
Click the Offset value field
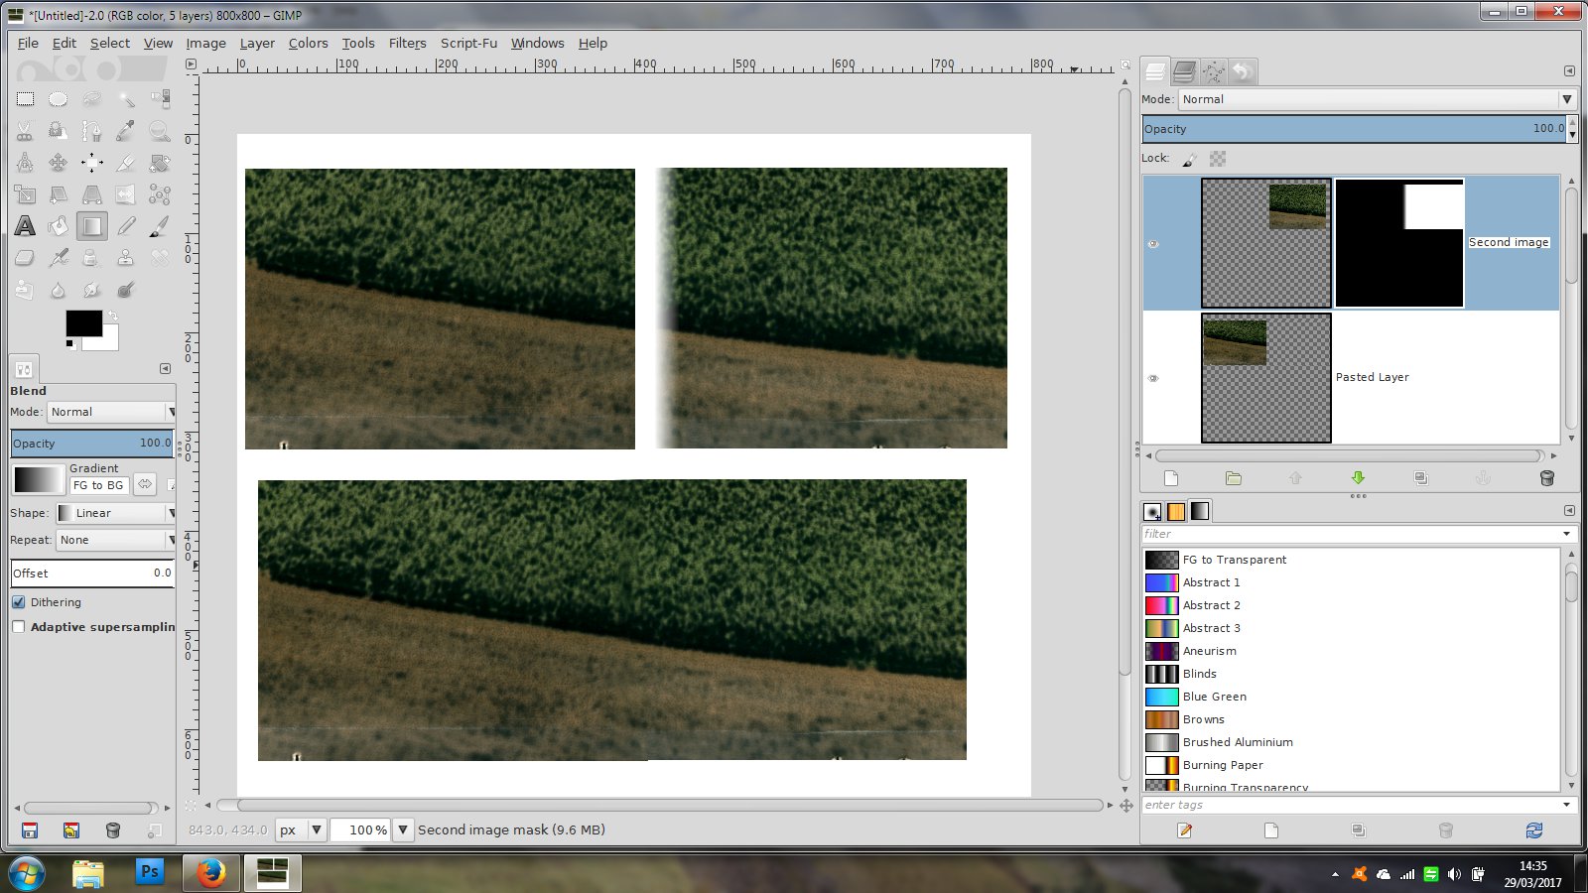pos(93,574)
